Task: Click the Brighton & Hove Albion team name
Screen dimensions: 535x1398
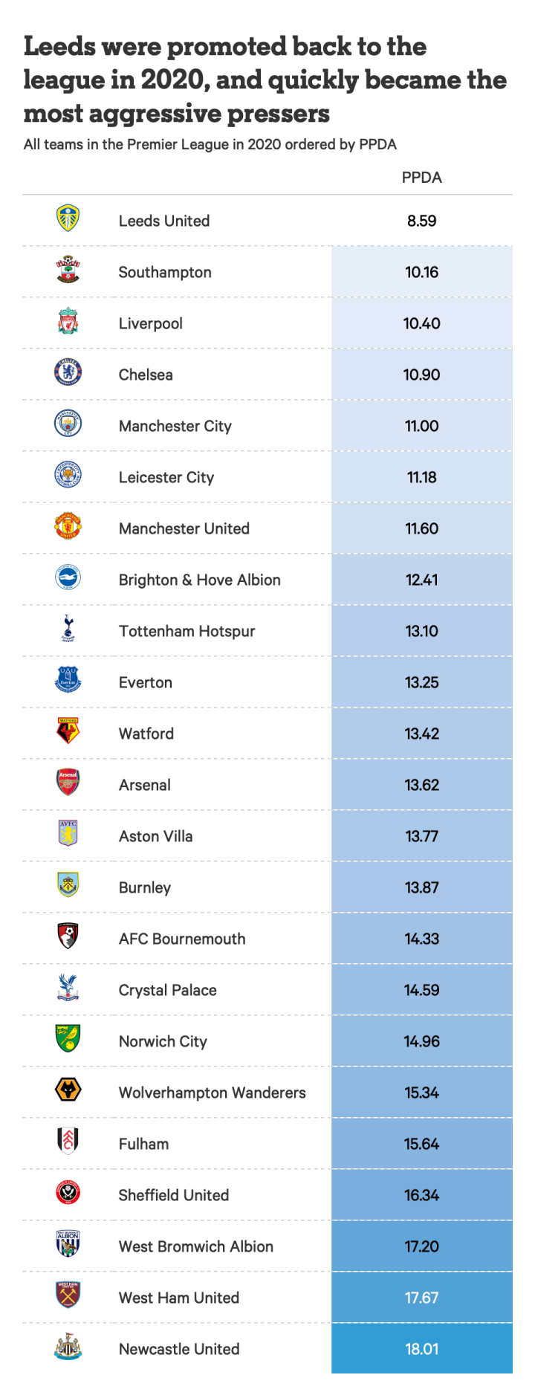Action: [199, 580]
